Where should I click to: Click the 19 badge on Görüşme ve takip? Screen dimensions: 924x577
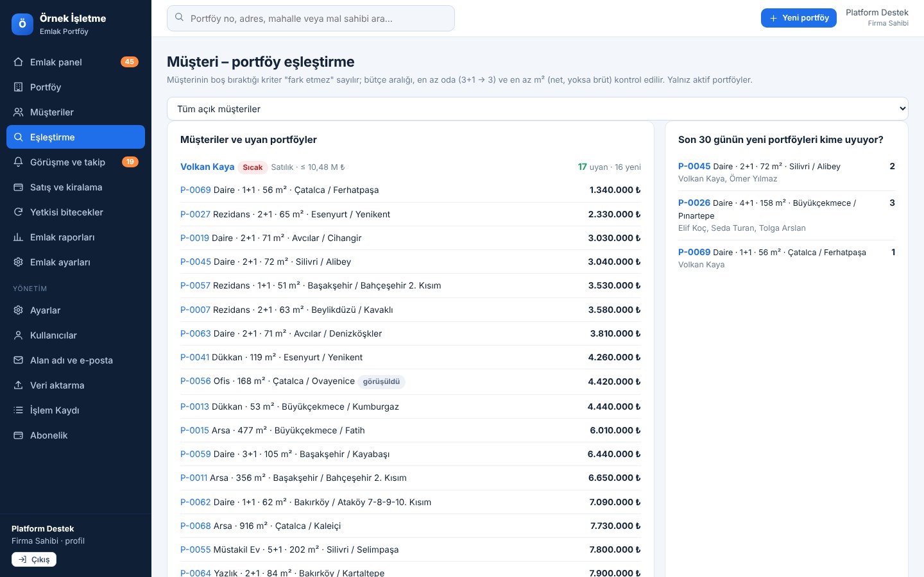[x=130, y=162]
